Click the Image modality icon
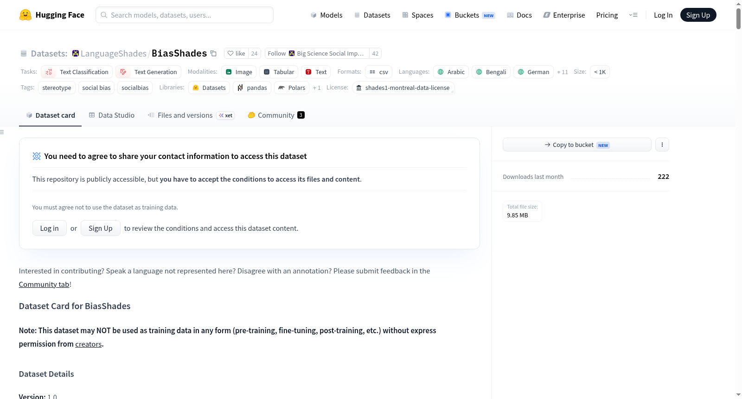This screenshot has width=742, height=399. tap(229, 72)
